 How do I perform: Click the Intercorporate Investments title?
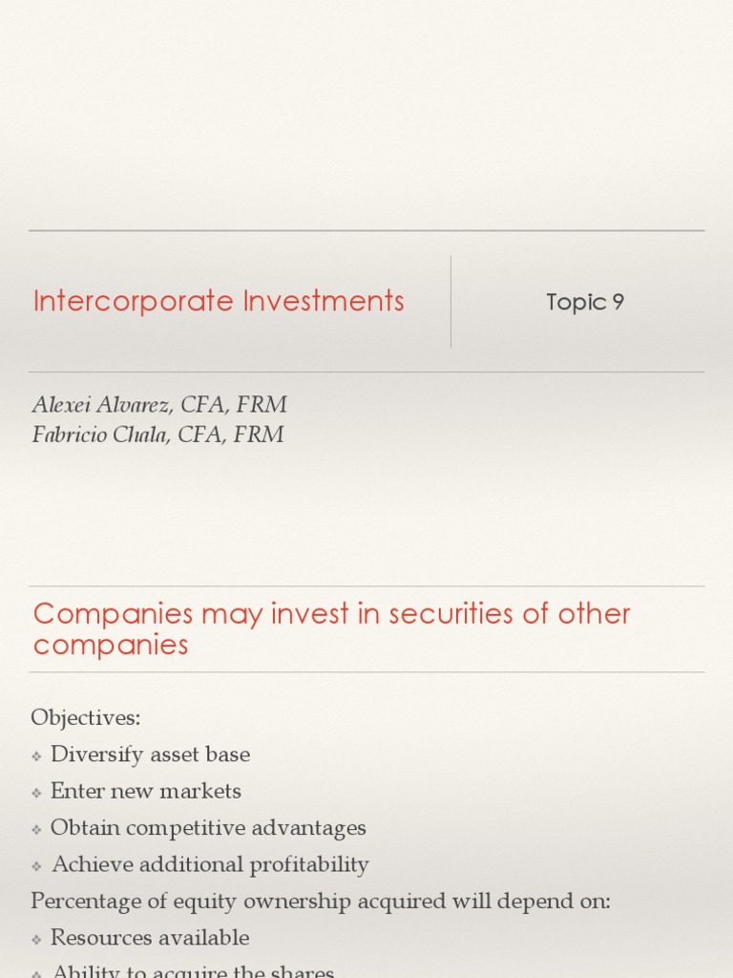(x=219, y=301)
